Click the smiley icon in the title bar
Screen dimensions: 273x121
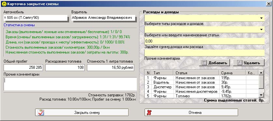(4, 4)
